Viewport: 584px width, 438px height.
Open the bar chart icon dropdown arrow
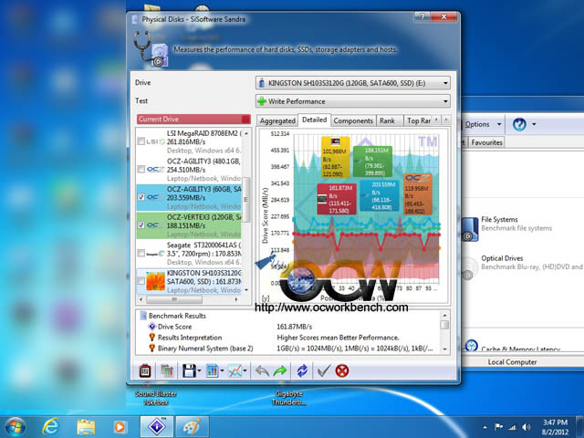click(222, 370)
